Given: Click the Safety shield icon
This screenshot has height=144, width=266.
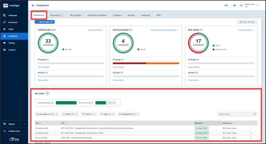Looking at the screenshot, I should pyautogui.click(x=5, y=29).
